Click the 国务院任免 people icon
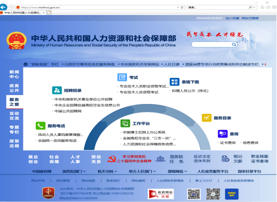 tap(160, 159)
